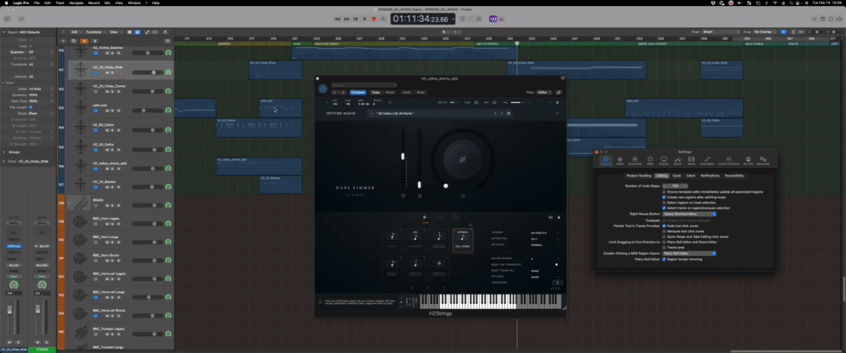846x353 pixels.
Task: Toggle Groove template edits checkbox
Action: [664, 192]
